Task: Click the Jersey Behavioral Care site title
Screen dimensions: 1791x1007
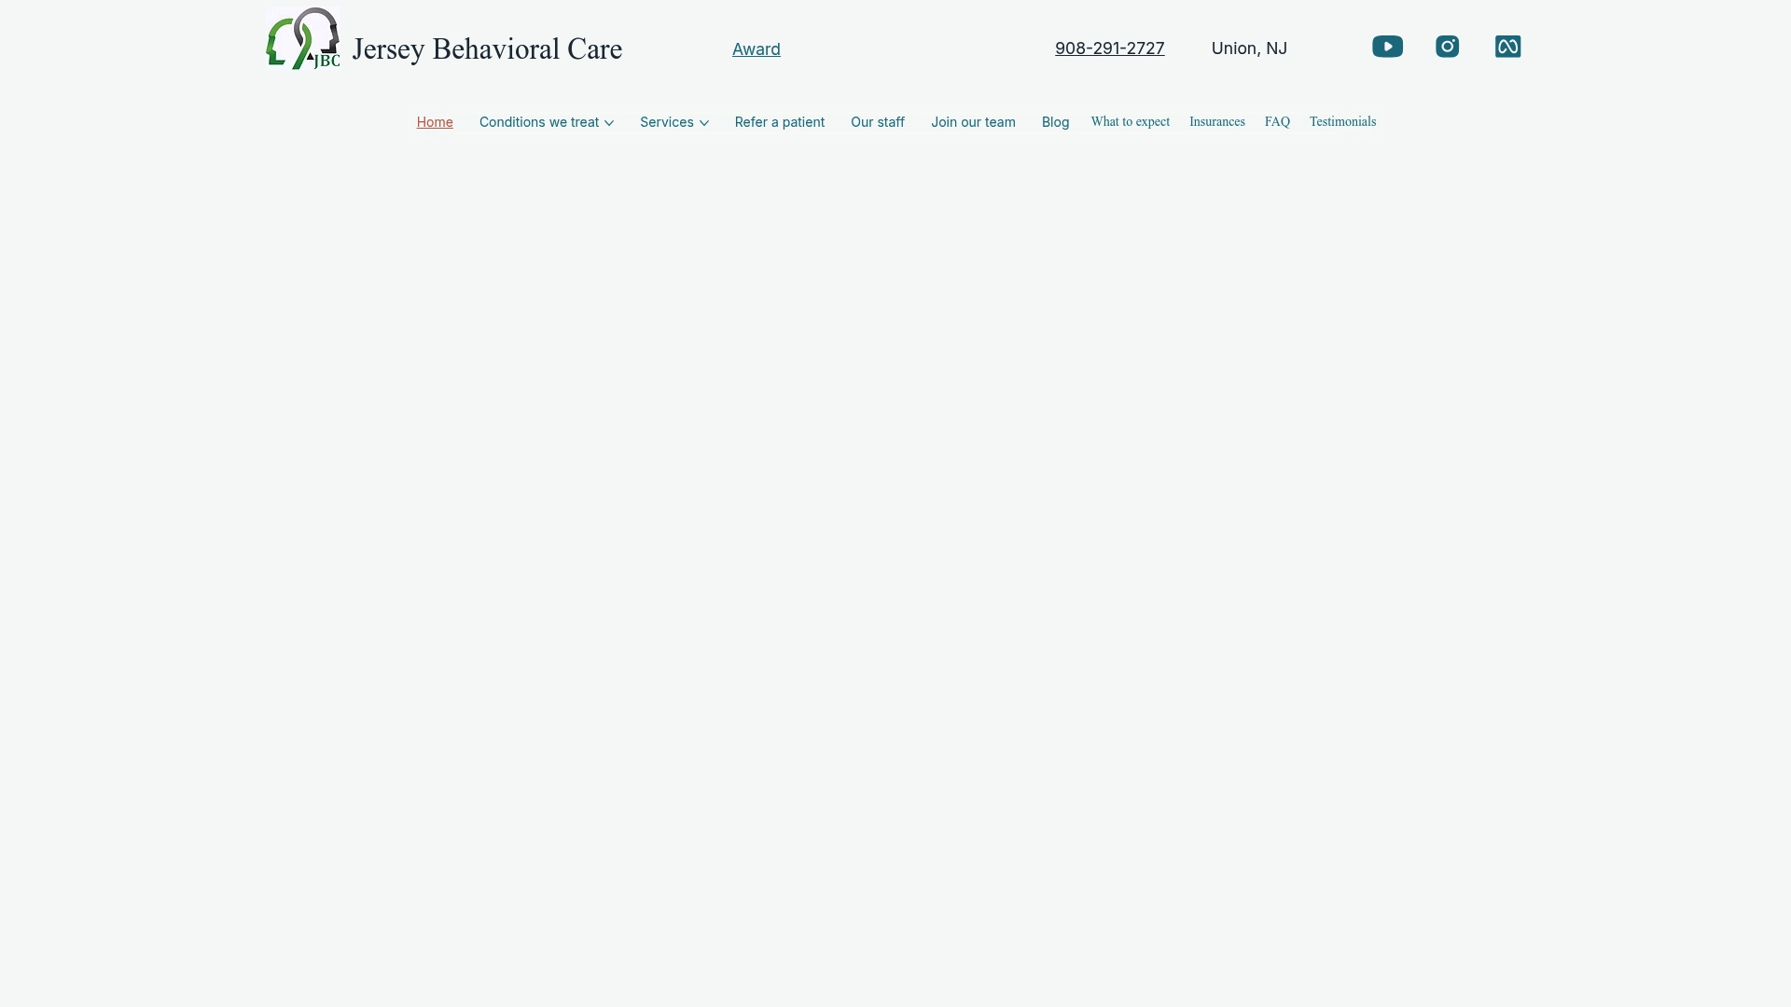Action: pos(487,48)
